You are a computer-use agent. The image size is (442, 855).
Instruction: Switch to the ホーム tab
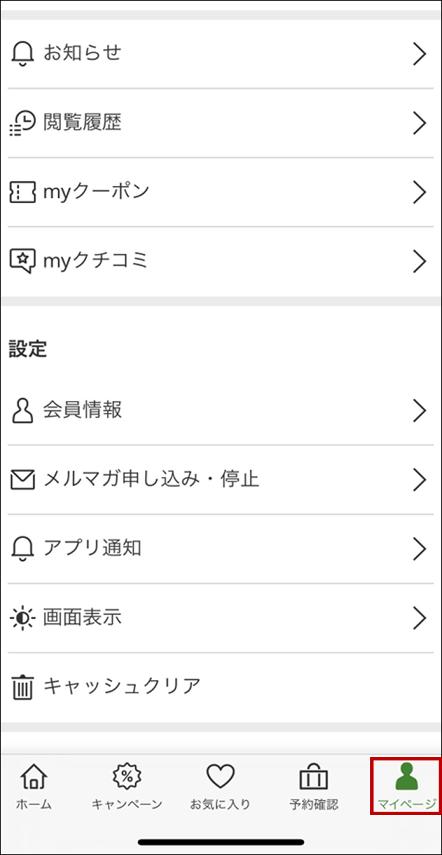(x=34, y=787)
